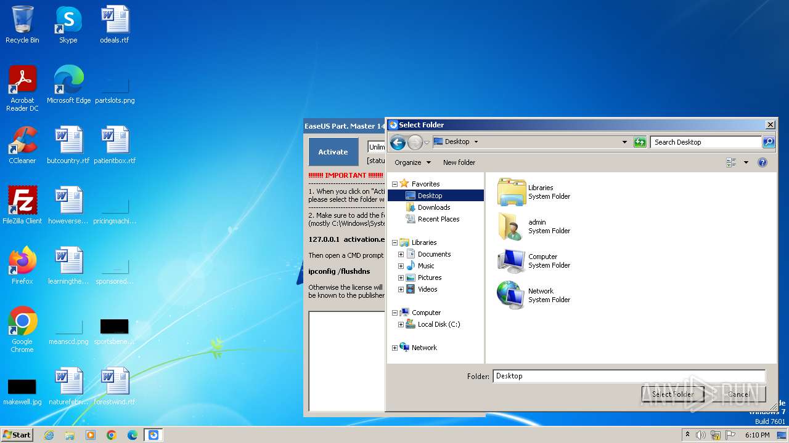The height and width of the screenshot is (443, 789).
Task: Collapse the Favorites tree node
Action: (x=394, y=184)
